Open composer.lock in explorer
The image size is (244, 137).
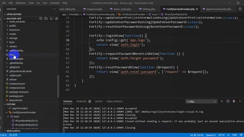[x=17, y=88]
